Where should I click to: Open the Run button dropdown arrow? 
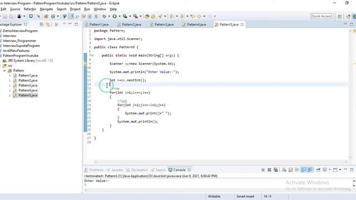point(120,16)
